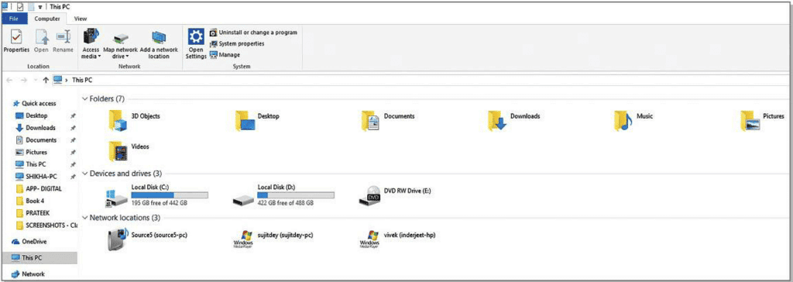Select Network in the navigation pane
The height and width of the screenshot is (282, 793).
tap(29, 274)
